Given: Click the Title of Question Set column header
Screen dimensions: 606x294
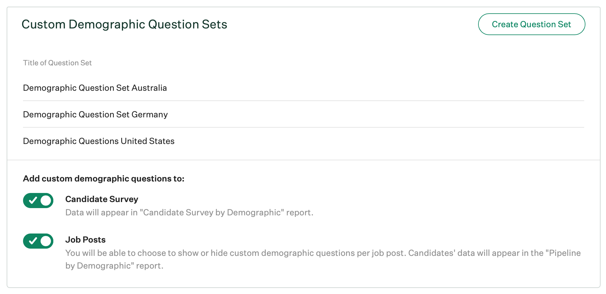Looking at the screenshot, I should point(57,63).
